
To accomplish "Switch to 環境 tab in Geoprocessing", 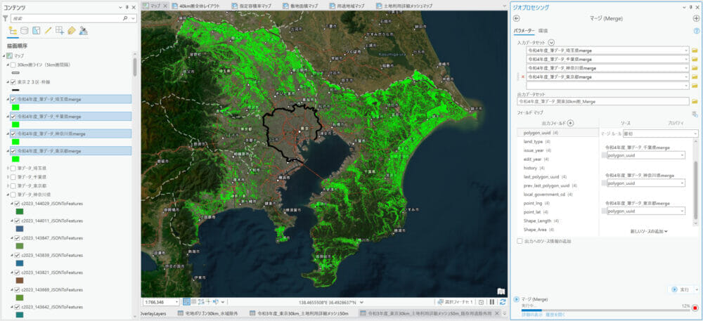I will tap(543, 31).
